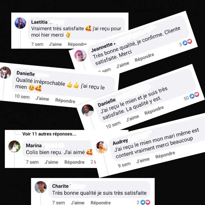Click Répondre under Charite's comment
The height and width of the screenshot is (205, 205).
101,203
